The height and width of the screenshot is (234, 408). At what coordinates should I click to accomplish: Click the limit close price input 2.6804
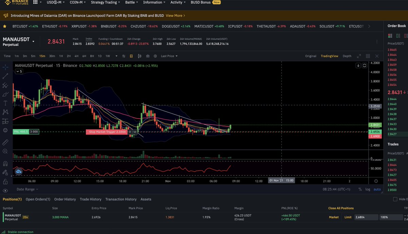(x=366, y=217)
